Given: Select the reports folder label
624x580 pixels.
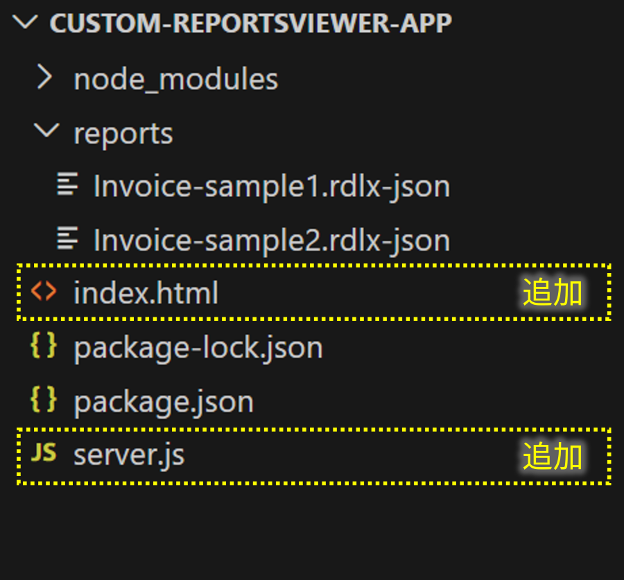Looking at the screenshot, I should coord(123,133).
